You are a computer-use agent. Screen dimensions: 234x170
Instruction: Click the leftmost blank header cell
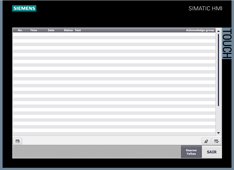15,30
